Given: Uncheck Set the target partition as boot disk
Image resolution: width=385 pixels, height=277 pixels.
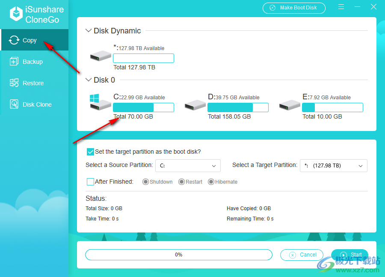Looking at the screenshot, I should click(x=90, y=152).
